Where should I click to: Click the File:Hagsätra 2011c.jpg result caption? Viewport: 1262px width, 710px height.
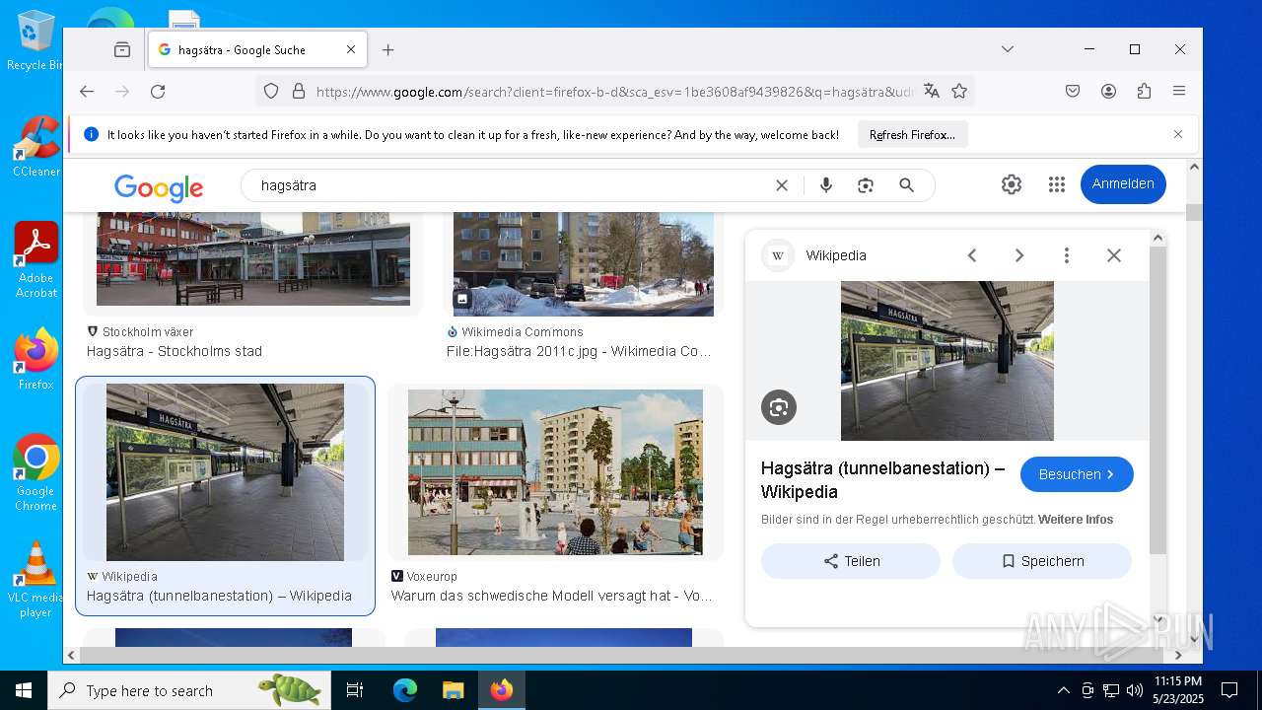(x=579, y=351)
